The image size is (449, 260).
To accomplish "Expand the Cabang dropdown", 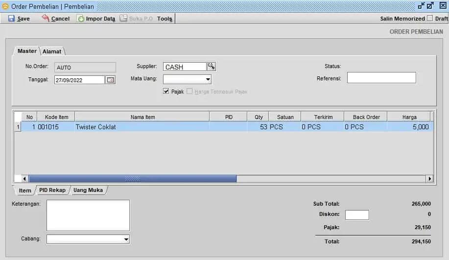I will pyautogui.click(x=126, y=239).
